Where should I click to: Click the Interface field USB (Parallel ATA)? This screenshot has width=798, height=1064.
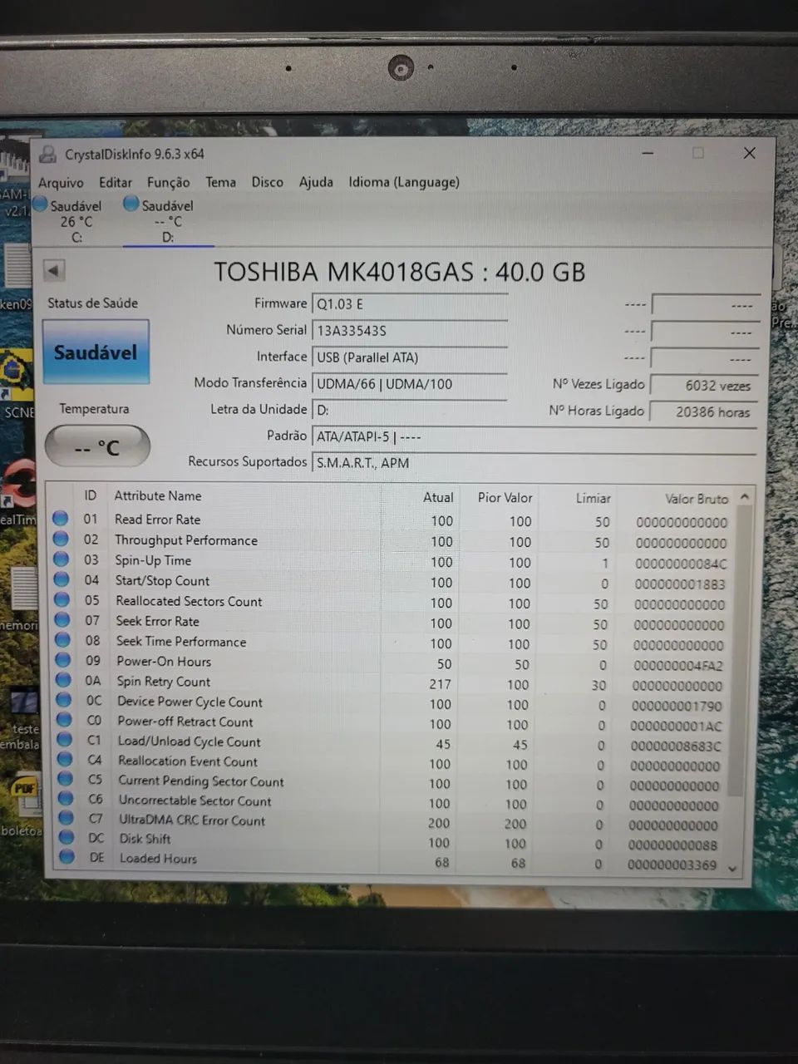[410, 357]
